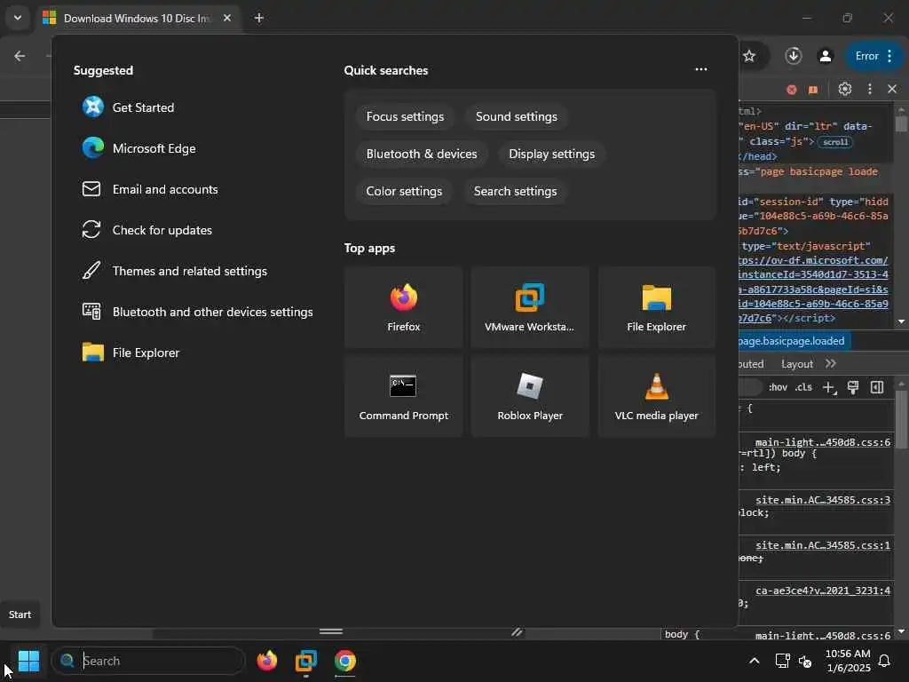Focus the taskbar Search box

148,661
